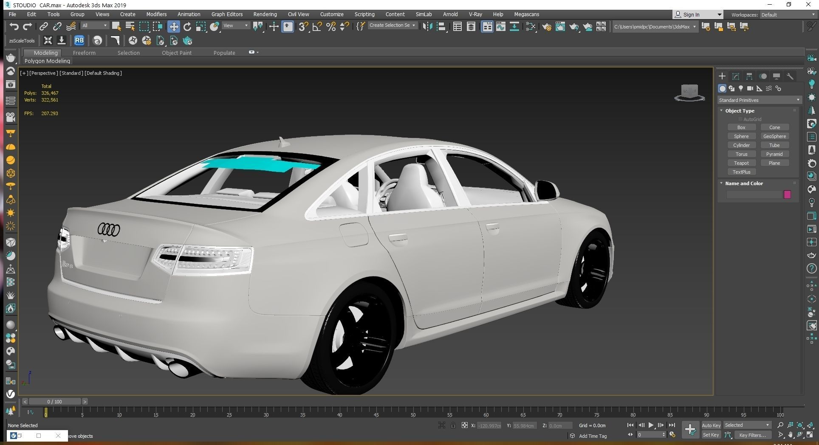
Task: Activate the Pan View hand icon
Action: 790,435
